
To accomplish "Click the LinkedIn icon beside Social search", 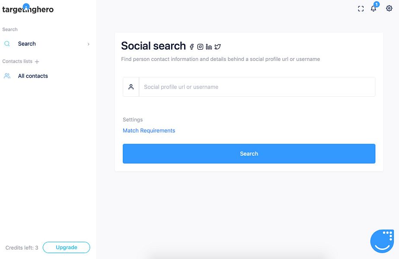I will click(x=209, y=47).
